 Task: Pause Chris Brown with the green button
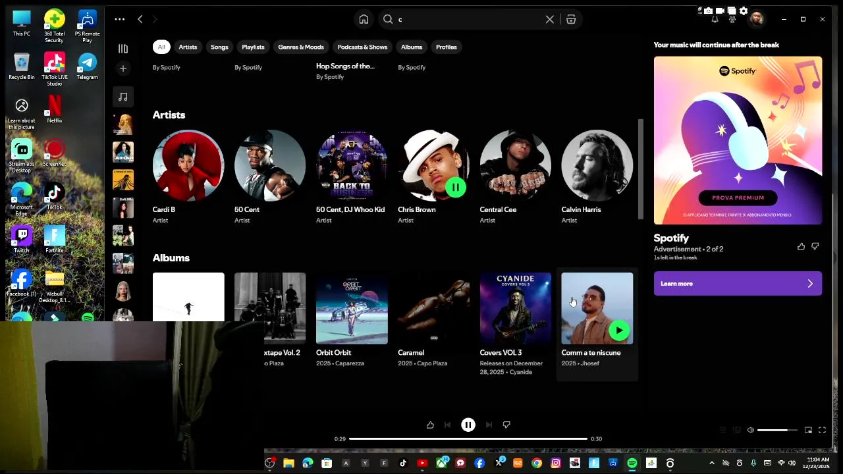pos(456,188)
